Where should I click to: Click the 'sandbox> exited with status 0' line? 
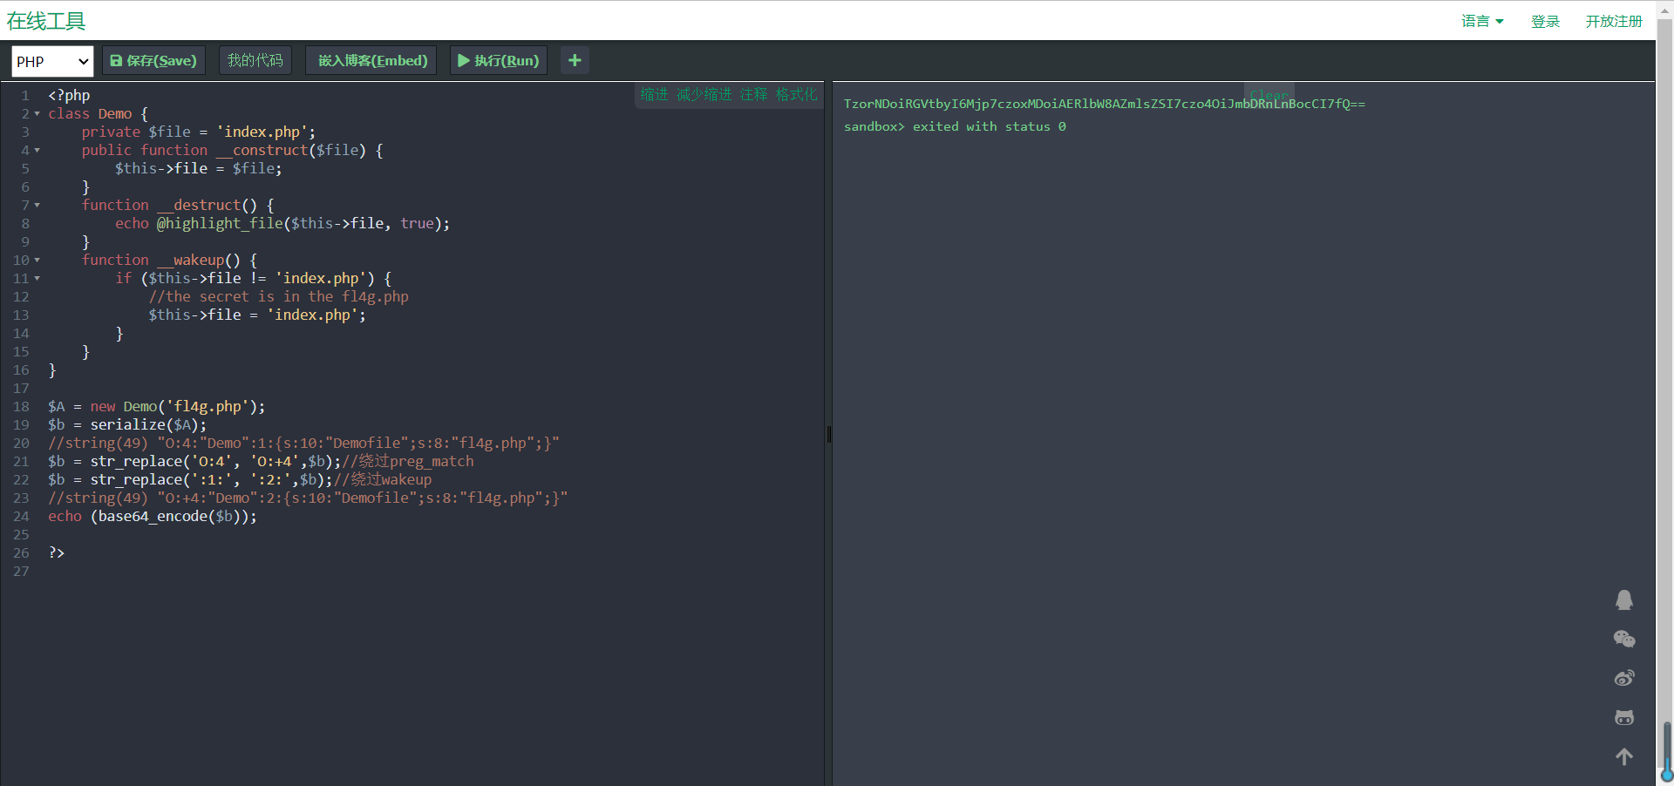[955, 126]
